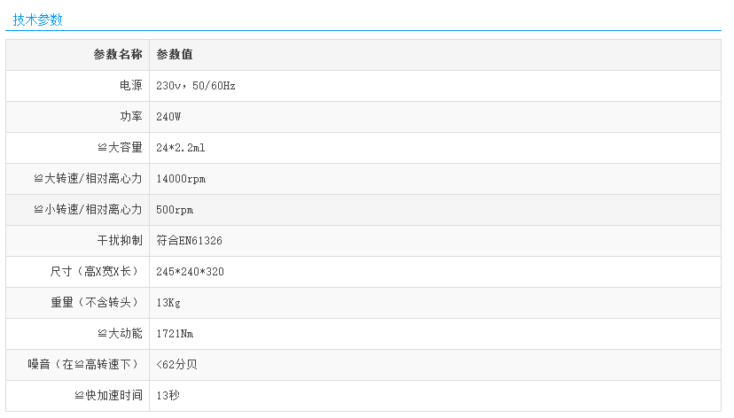Click the 技术参数 section heading
Image resolution: width=734 pixels, height=418 pixels.
coord(38,19)
